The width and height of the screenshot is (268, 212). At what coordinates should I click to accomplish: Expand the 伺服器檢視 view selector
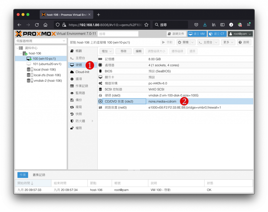click(41, 41)
